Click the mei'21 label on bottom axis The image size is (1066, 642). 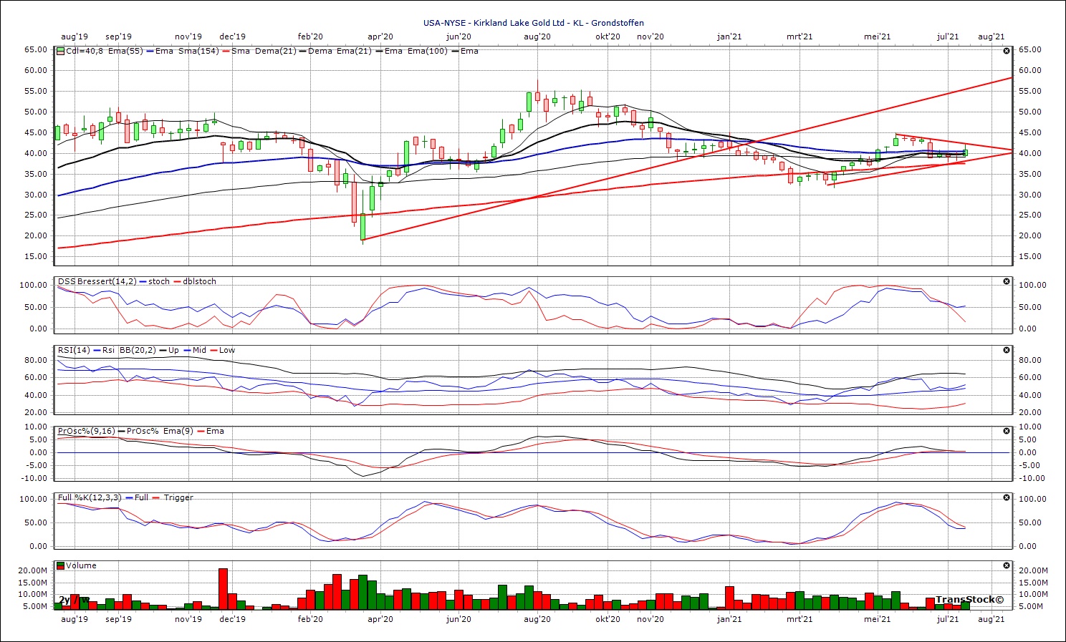coord(877,619)
